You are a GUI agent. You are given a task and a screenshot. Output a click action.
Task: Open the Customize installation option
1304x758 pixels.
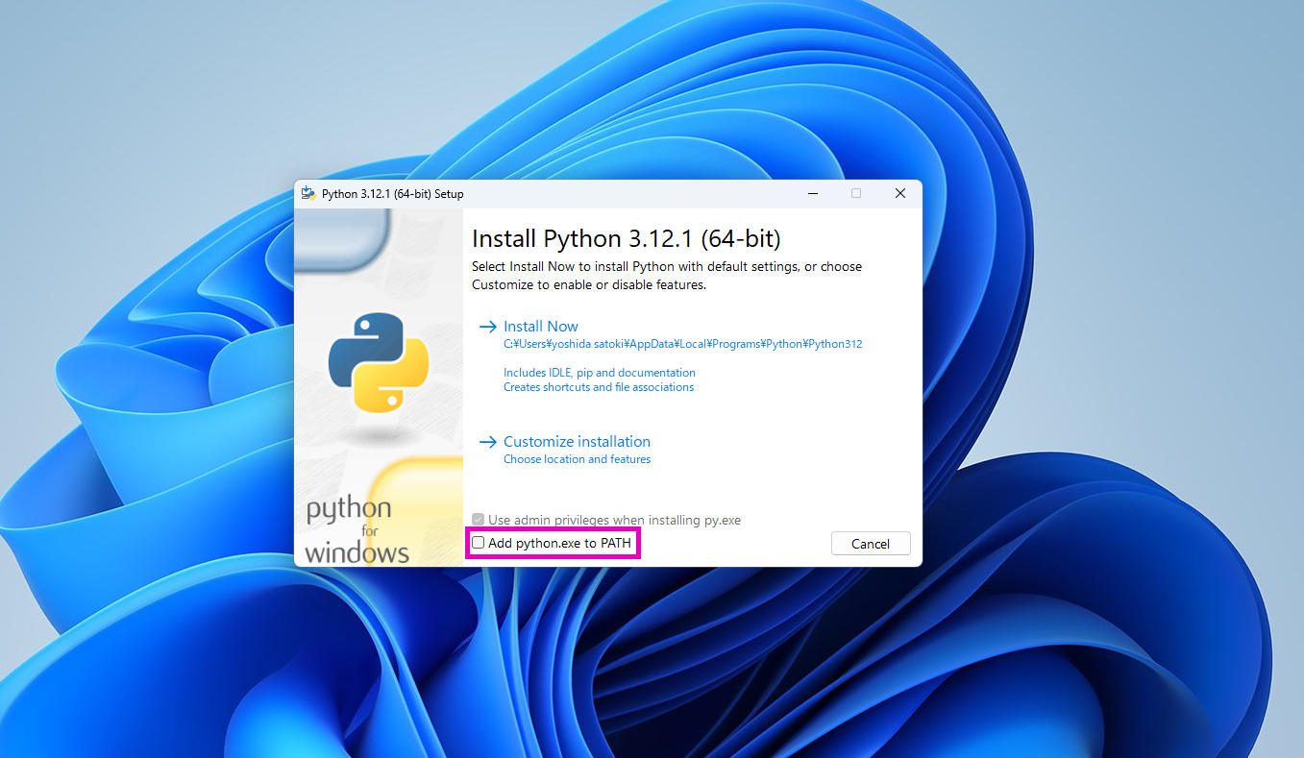[577, 442]
